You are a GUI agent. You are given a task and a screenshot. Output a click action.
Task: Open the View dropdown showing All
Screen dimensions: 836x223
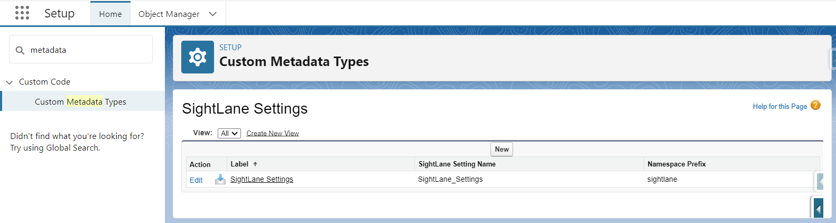229,133
